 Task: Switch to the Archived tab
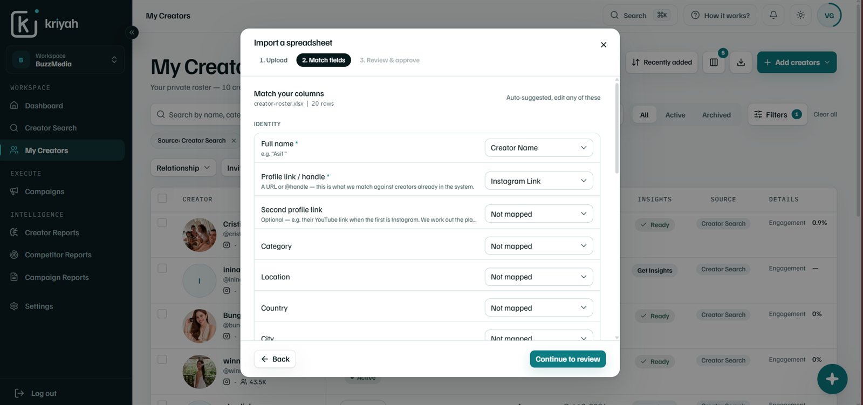(716, 115)
